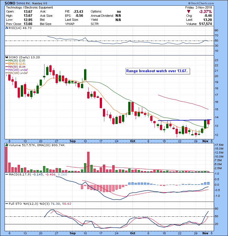
Task: Click the Low value 12.95
Action: (x=28, y=20)
